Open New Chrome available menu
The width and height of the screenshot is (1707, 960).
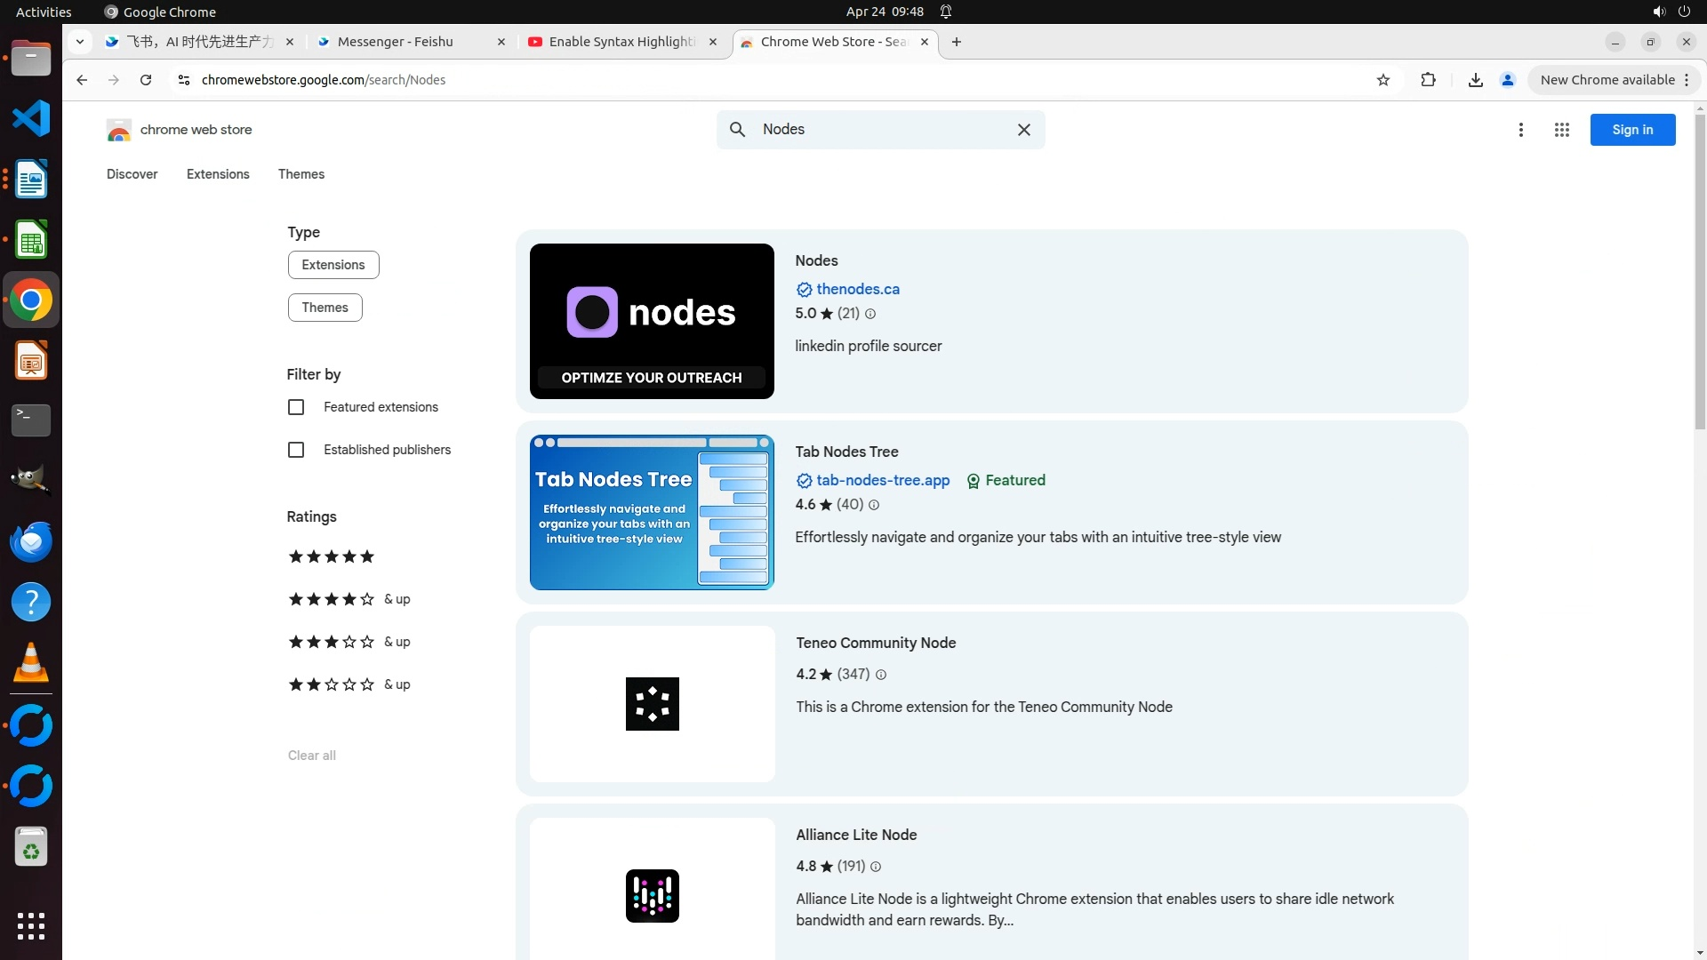pos(1614,80)
